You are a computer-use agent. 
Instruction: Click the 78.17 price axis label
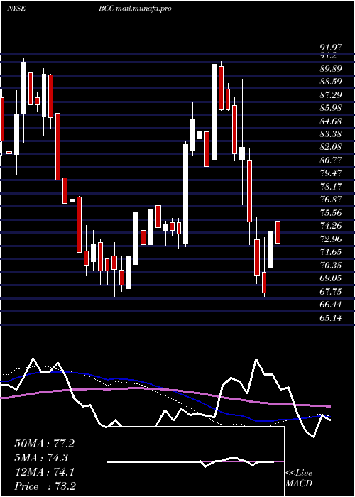pos(331,186)
